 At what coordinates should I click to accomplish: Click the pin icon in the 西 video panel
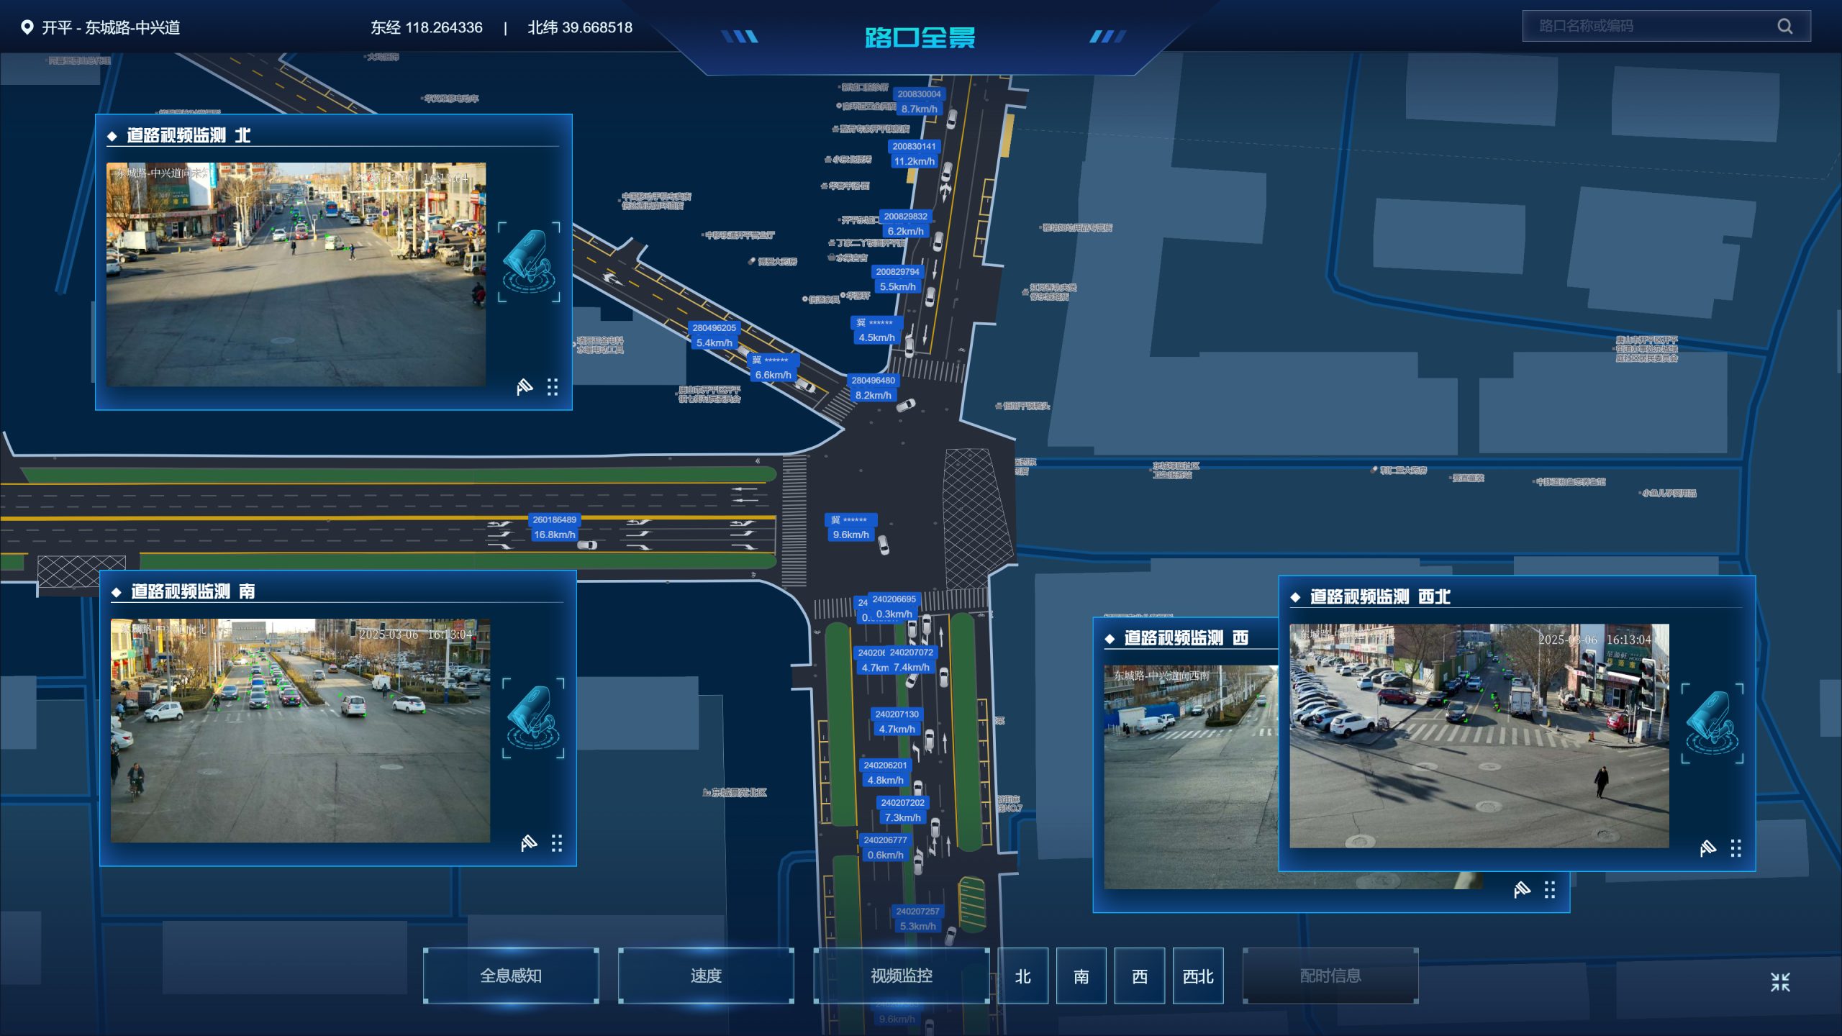(x=1522, y=890)
